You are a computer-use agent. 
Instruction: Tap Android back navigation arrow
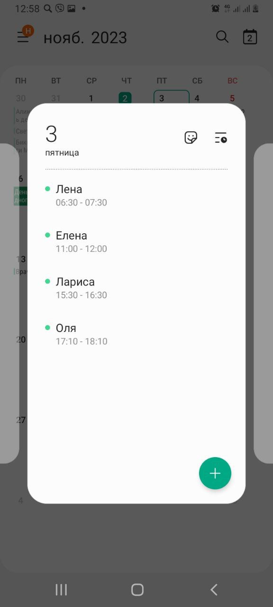click(x=214, y=589)
